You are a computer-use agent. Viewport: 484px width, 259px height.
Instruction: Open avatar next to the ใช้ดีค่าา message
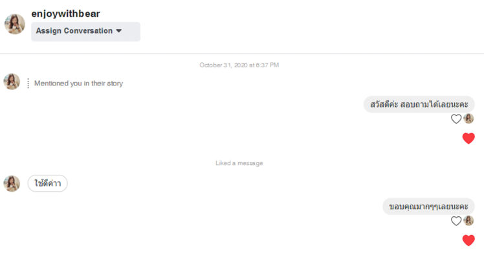(12, 184)
